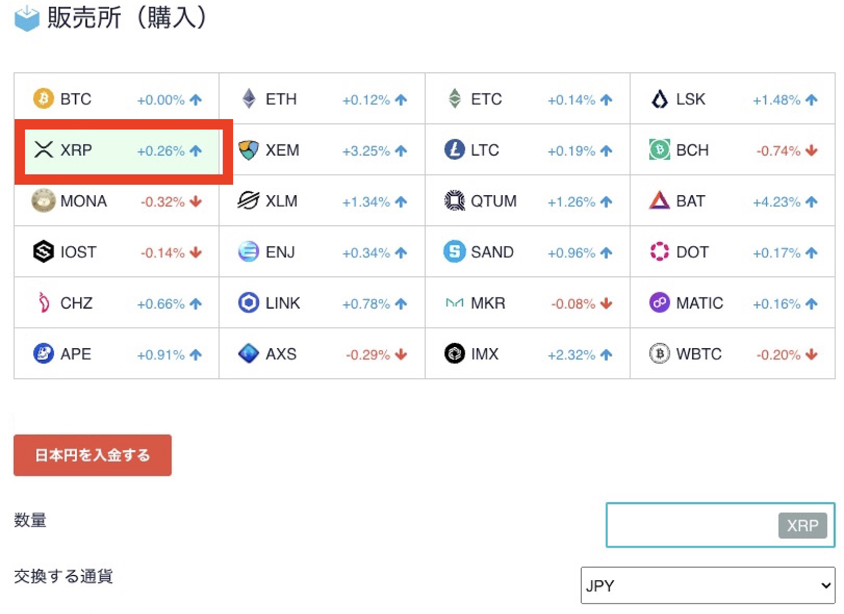The width and height of the screenshot is (844, 614).
Task: Click the MONA -0.32% change value
Action: (162, 202)
